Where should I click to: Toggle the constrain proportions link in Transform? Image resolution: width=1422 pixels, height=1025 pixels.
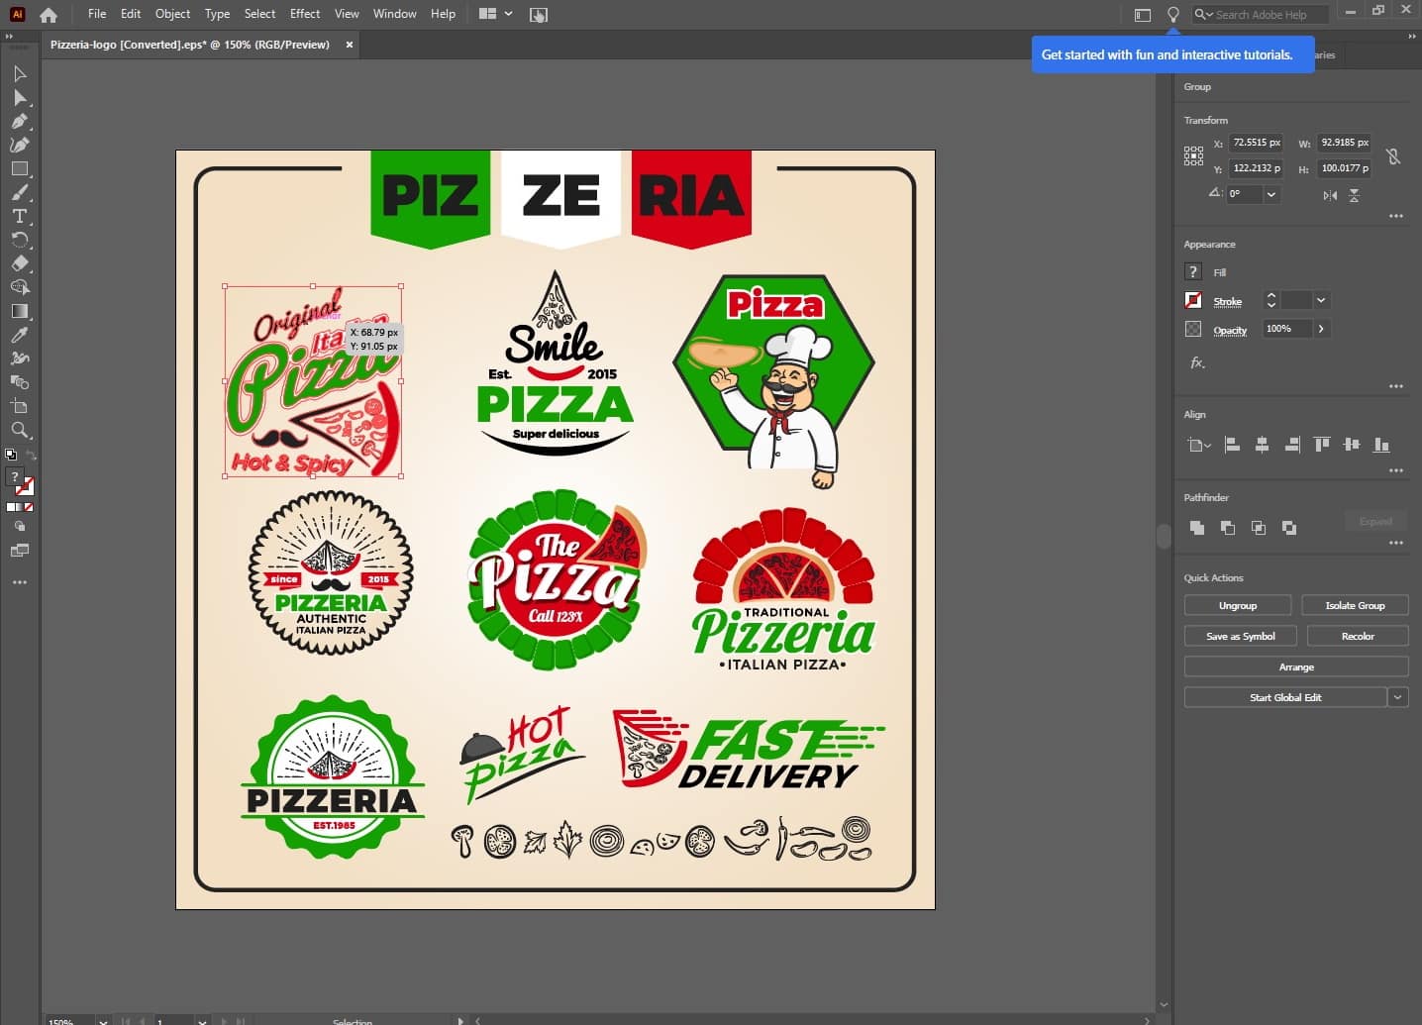coord(1394,155)
